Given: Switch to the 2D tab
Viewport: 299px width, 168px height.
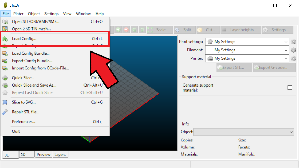Looking at the screenshot, I should point(27,155).
